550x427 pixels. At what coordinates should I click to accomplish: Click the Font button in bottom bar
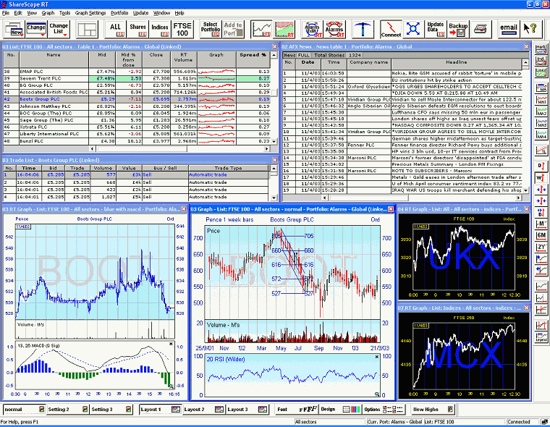click(x=297, y=409)
